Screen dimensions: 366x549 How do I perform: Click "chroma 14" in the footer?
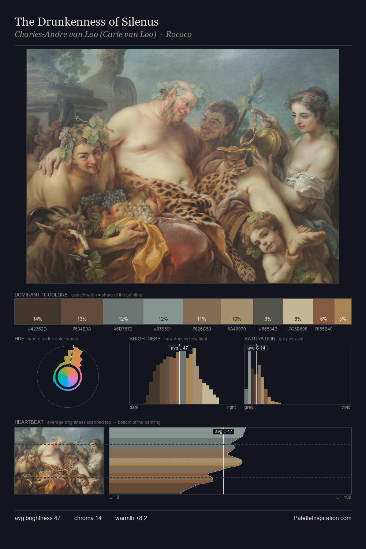(x=88, y=518)
